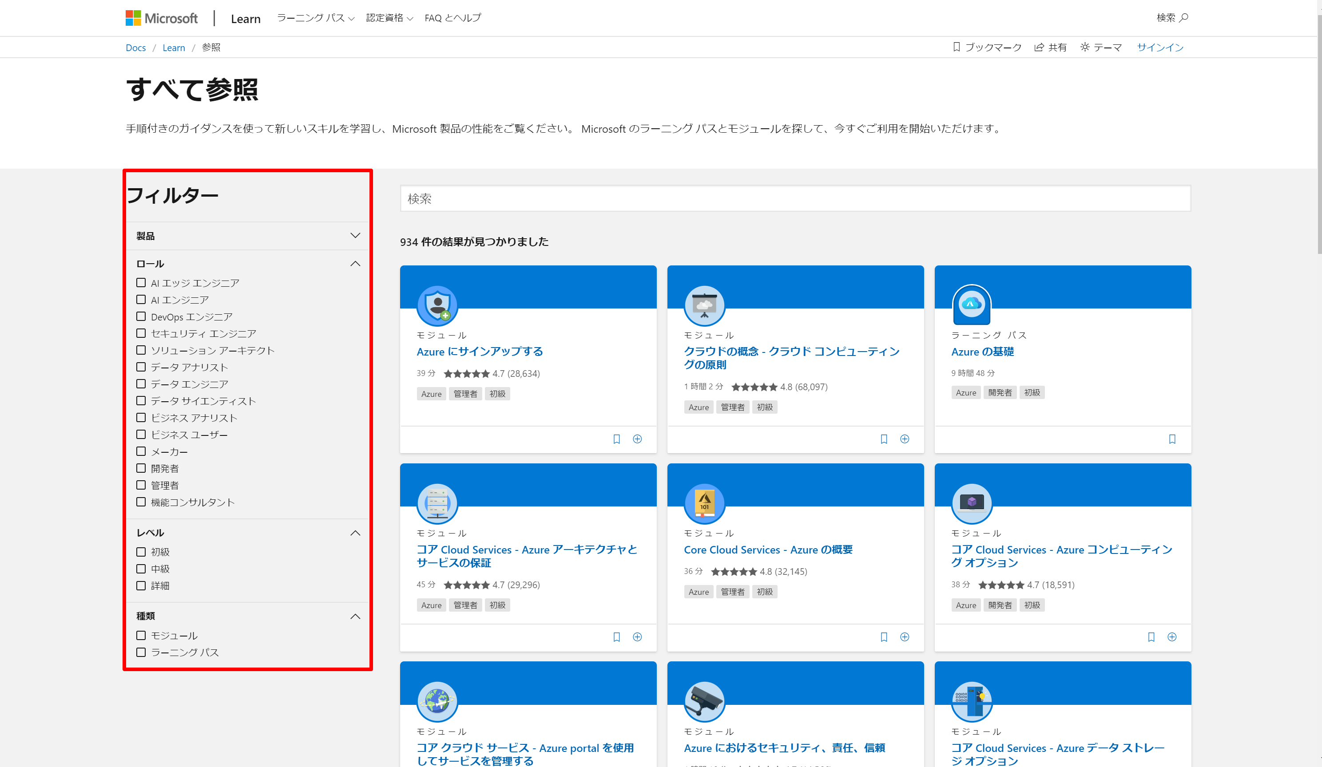This screenshot has height=767, width=1322.
Task: Click the search magnifier icon in header
Action: (x=1183, y=18)
